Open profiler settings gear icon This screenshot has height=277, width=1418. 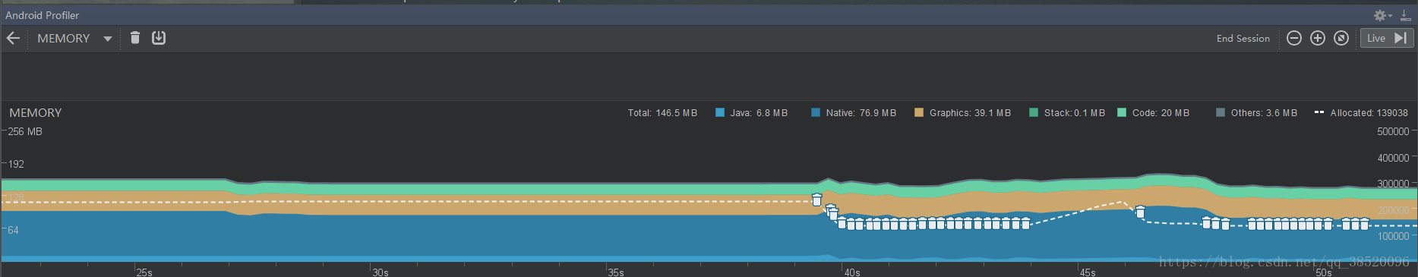click(x=1380, y=15)
